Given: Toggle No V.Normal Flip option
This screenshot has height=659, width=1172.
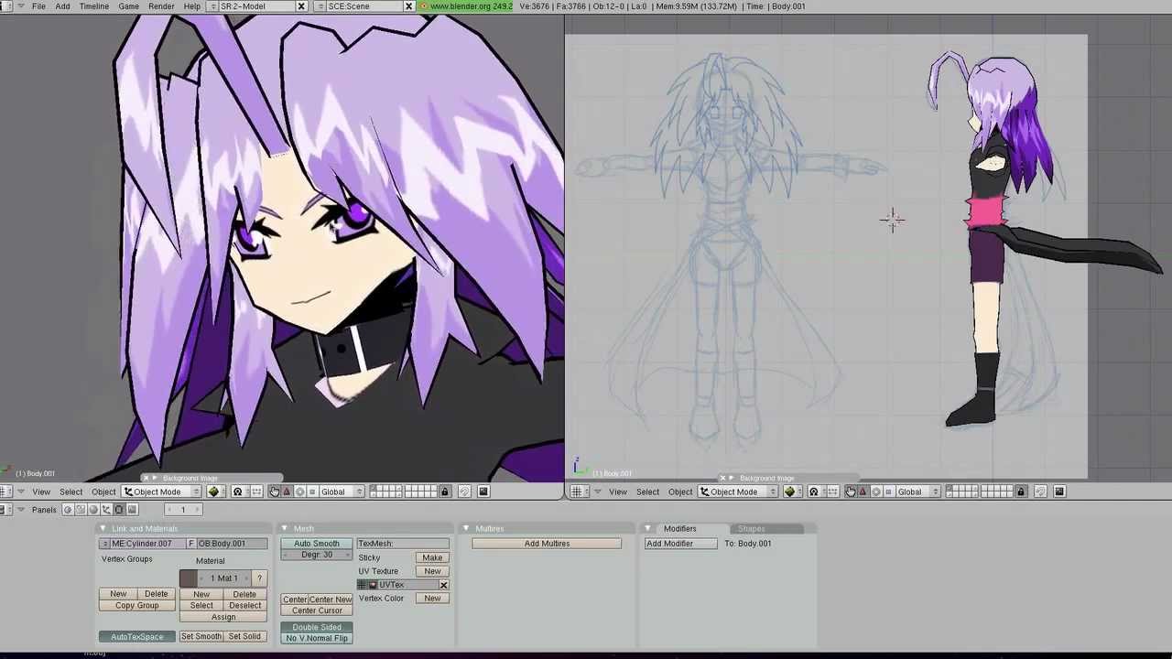Looking at the screenshot, I should (317, 638).
